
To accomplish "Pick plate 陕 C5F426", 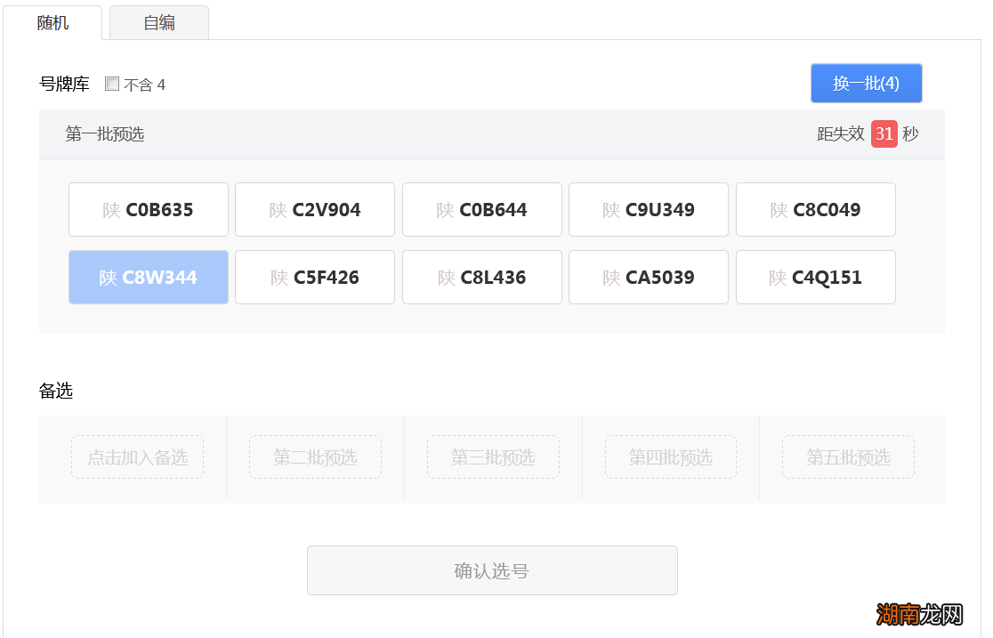I will [x=315, y=278].
